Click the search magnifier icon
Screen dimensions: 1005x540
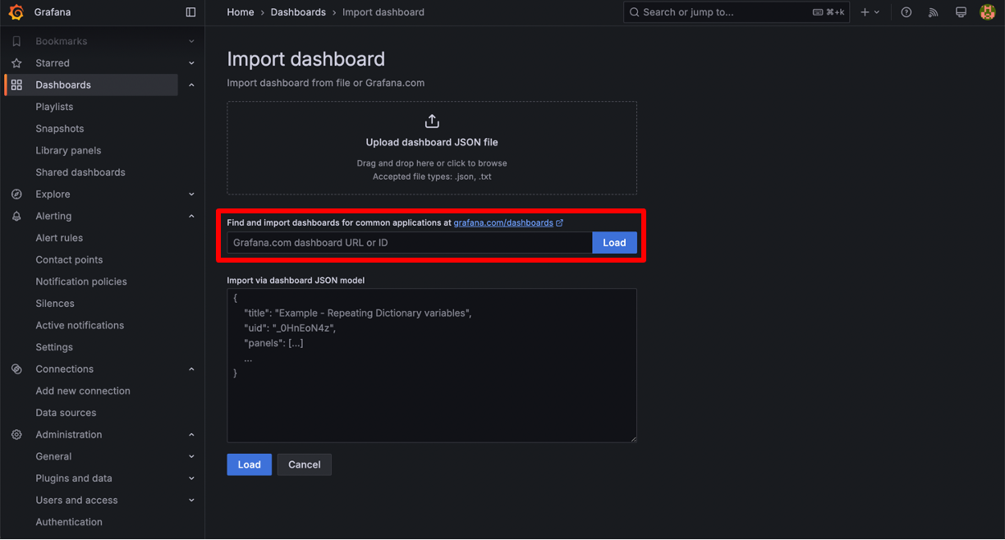coord(635,12)
